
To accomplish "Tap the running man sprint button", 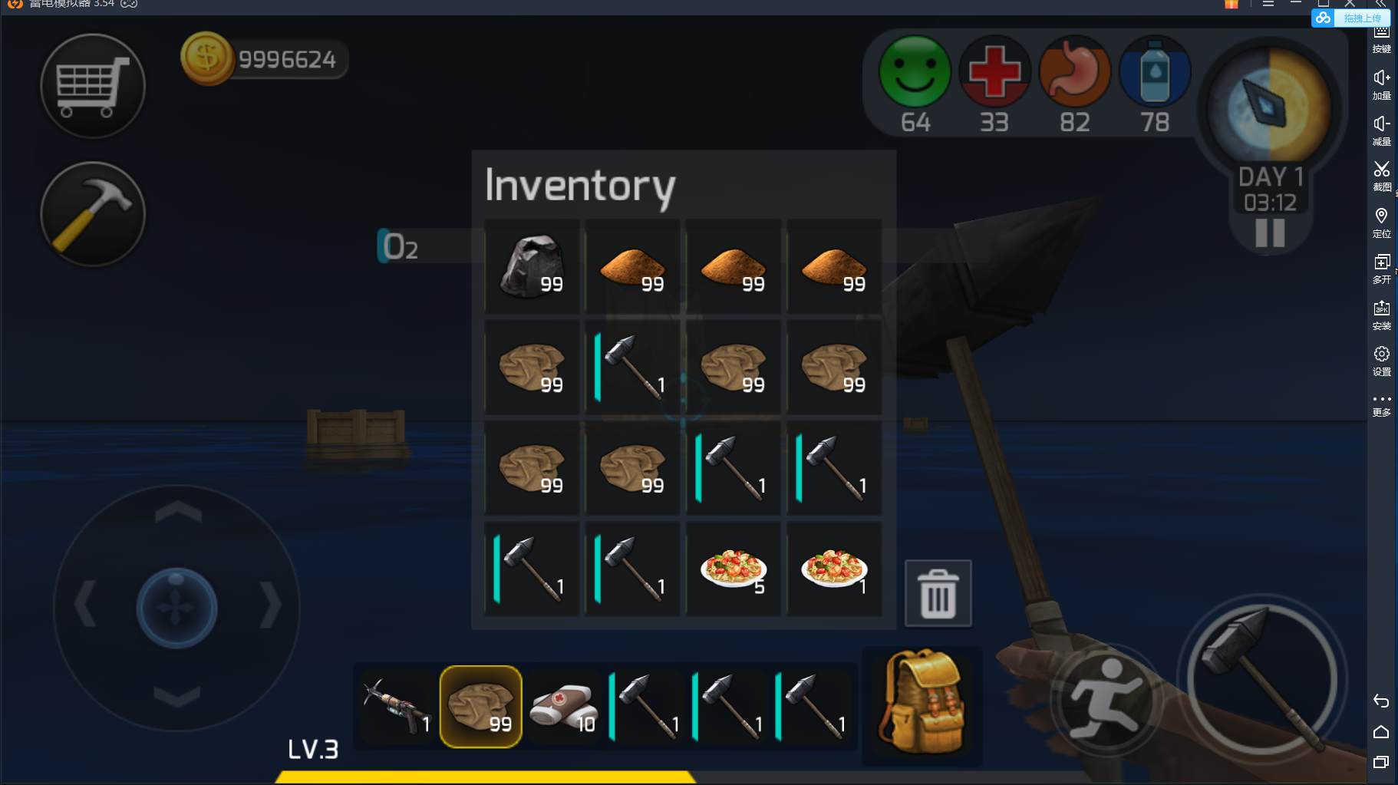I will (x=1107, y=699).
